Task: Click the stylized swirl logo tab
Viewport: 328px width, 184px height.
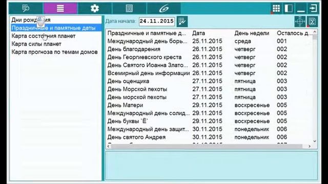Action: tap(164, 8)
